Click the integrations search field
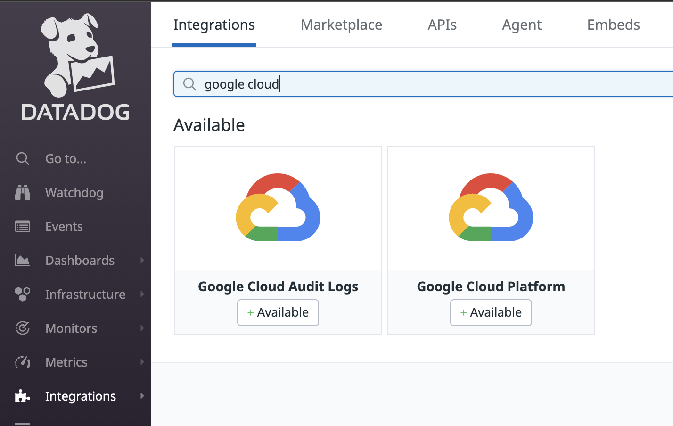The width and height of the screenshot is (673, 426). pyautogui.click(x=424, y=84)
